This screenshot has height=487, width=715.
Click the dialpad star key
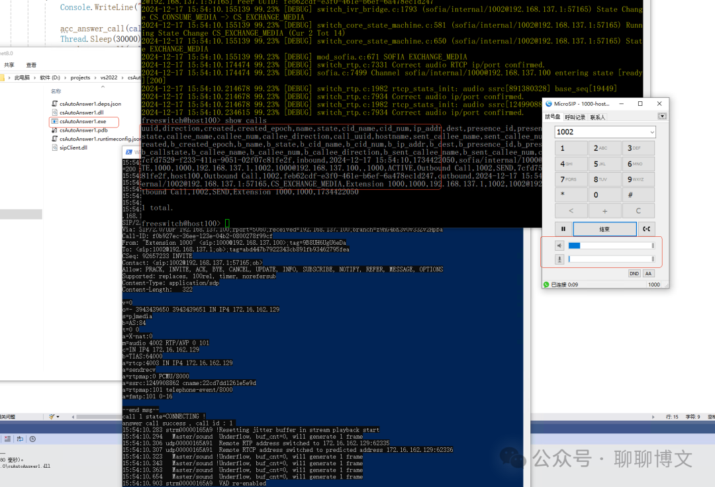(571, 195)
